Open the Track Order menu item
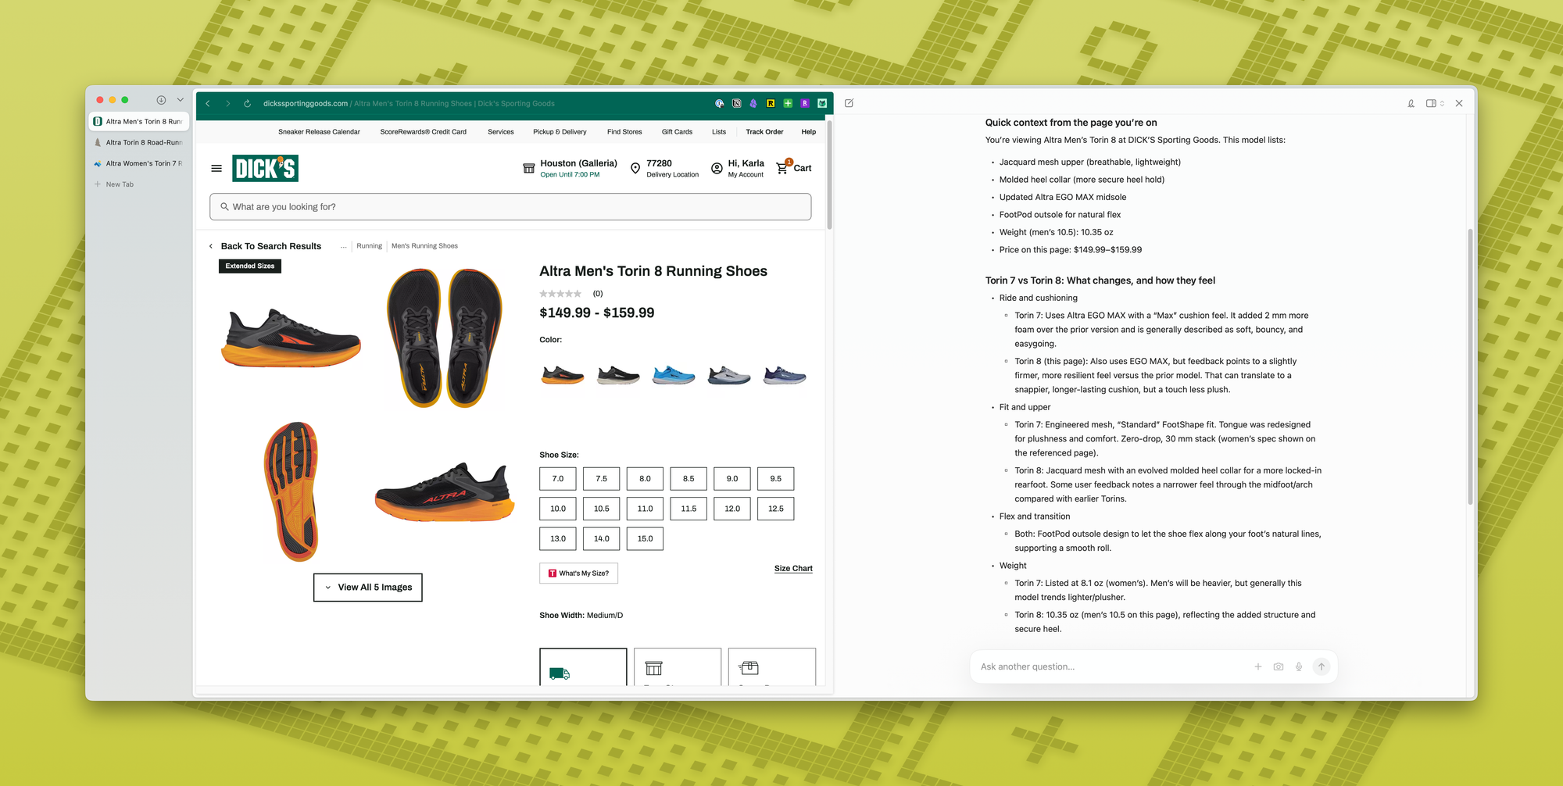1563x786 pixels. click(764, 132)
